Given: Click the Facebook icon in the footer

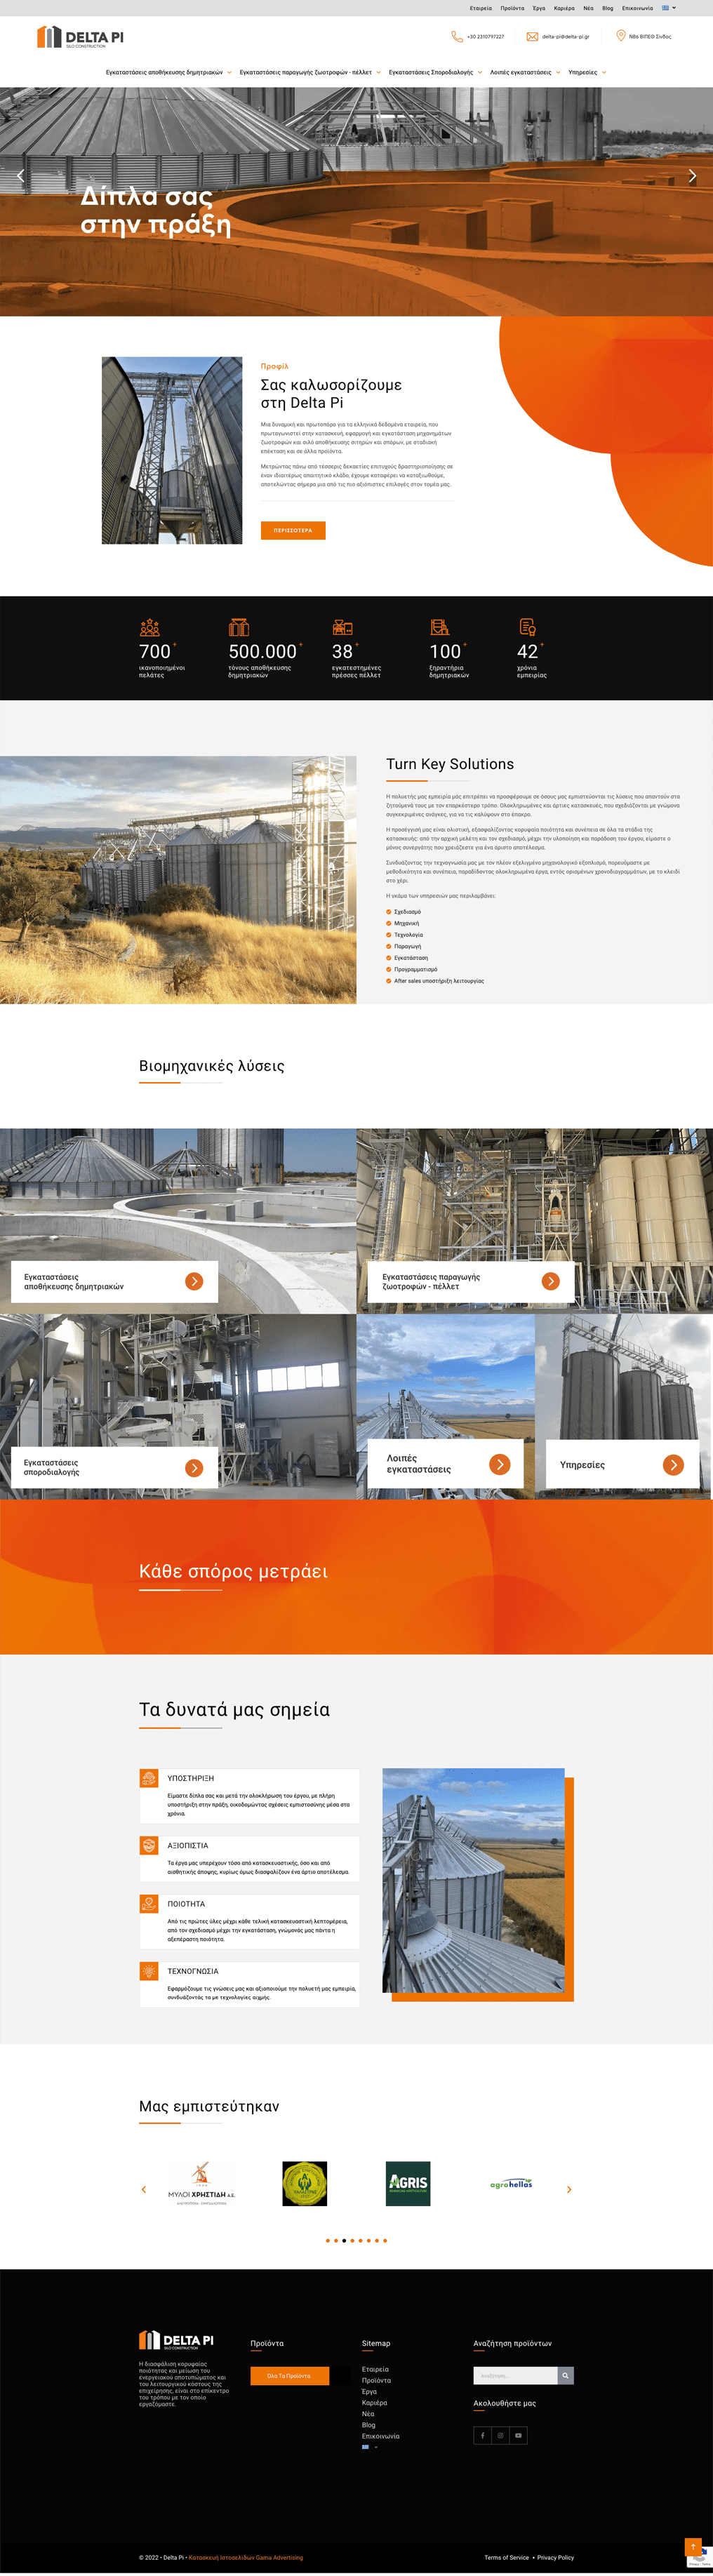Looking at the screenshot, I should click(482, 2435).
